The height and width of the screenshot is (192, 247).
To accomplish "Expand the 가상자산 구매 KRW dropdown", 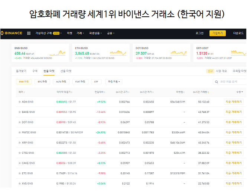I will (x=49, y=33).
